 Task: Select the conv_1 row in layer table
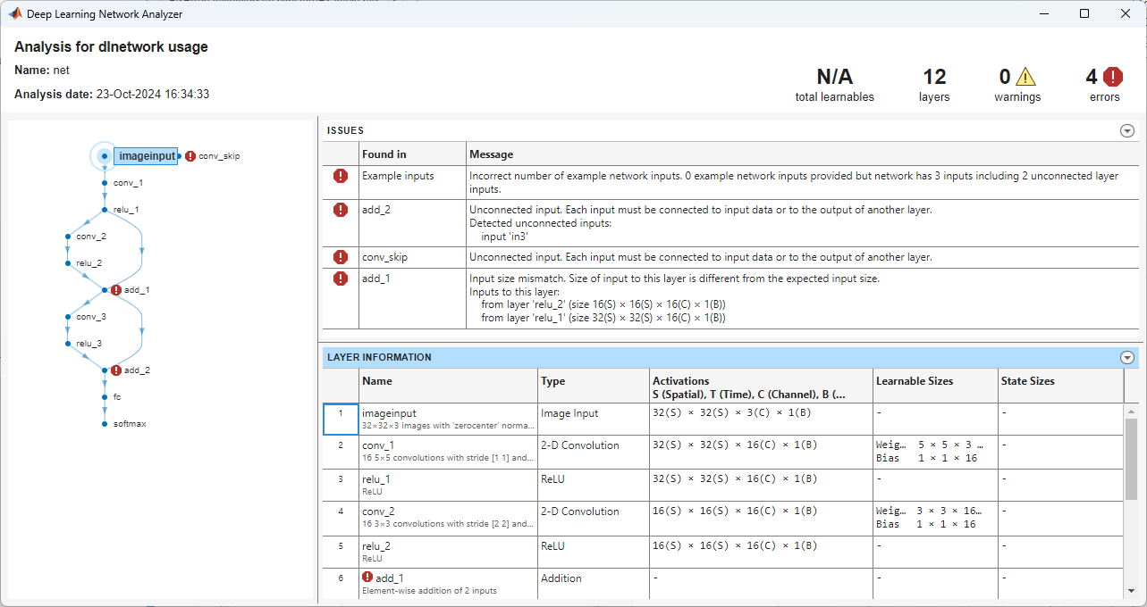tap(447, 452)
